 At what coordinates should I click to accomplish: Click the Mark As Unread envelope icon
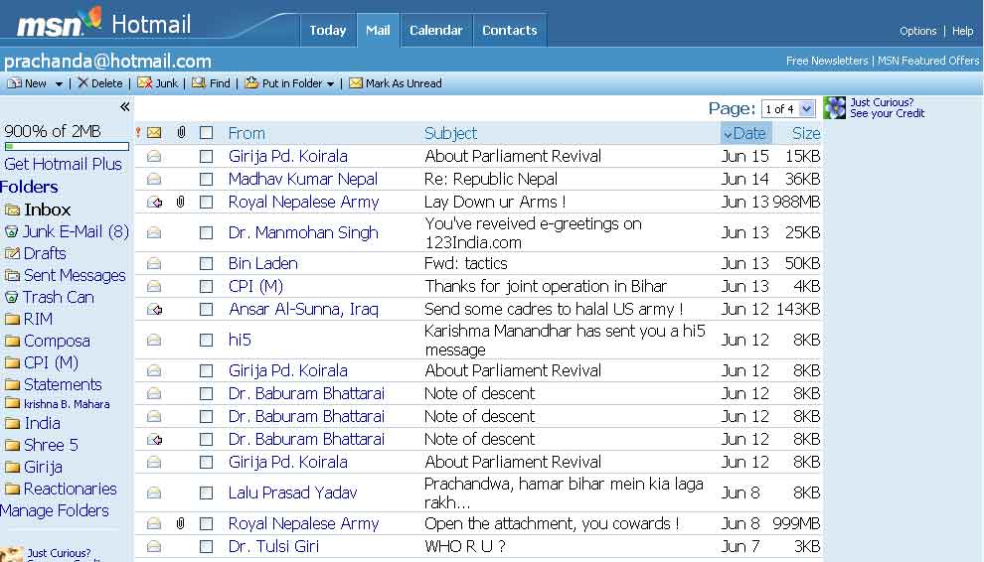click(355, 83)
